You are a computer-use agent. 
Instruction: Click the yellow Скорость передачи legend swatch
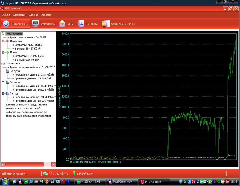71,162
